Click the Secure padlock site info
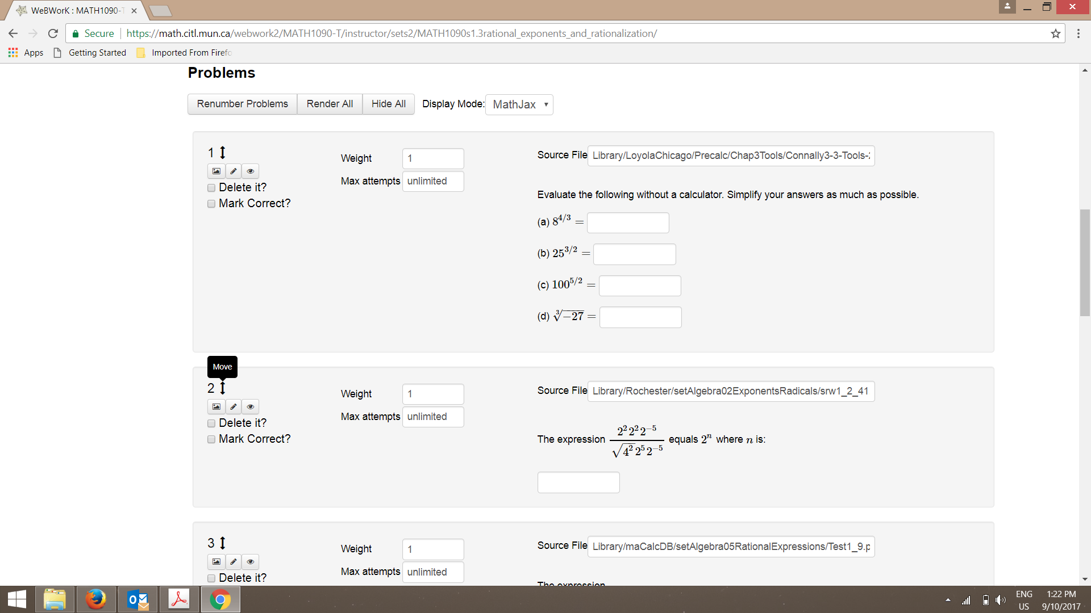 pyautogui.click(x=93, y=33)
